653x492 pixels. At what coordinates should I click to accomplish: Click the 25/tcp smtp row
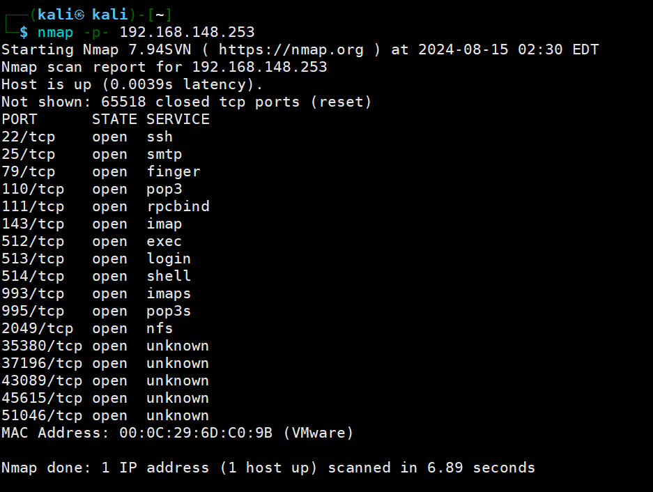click(91, 155)
